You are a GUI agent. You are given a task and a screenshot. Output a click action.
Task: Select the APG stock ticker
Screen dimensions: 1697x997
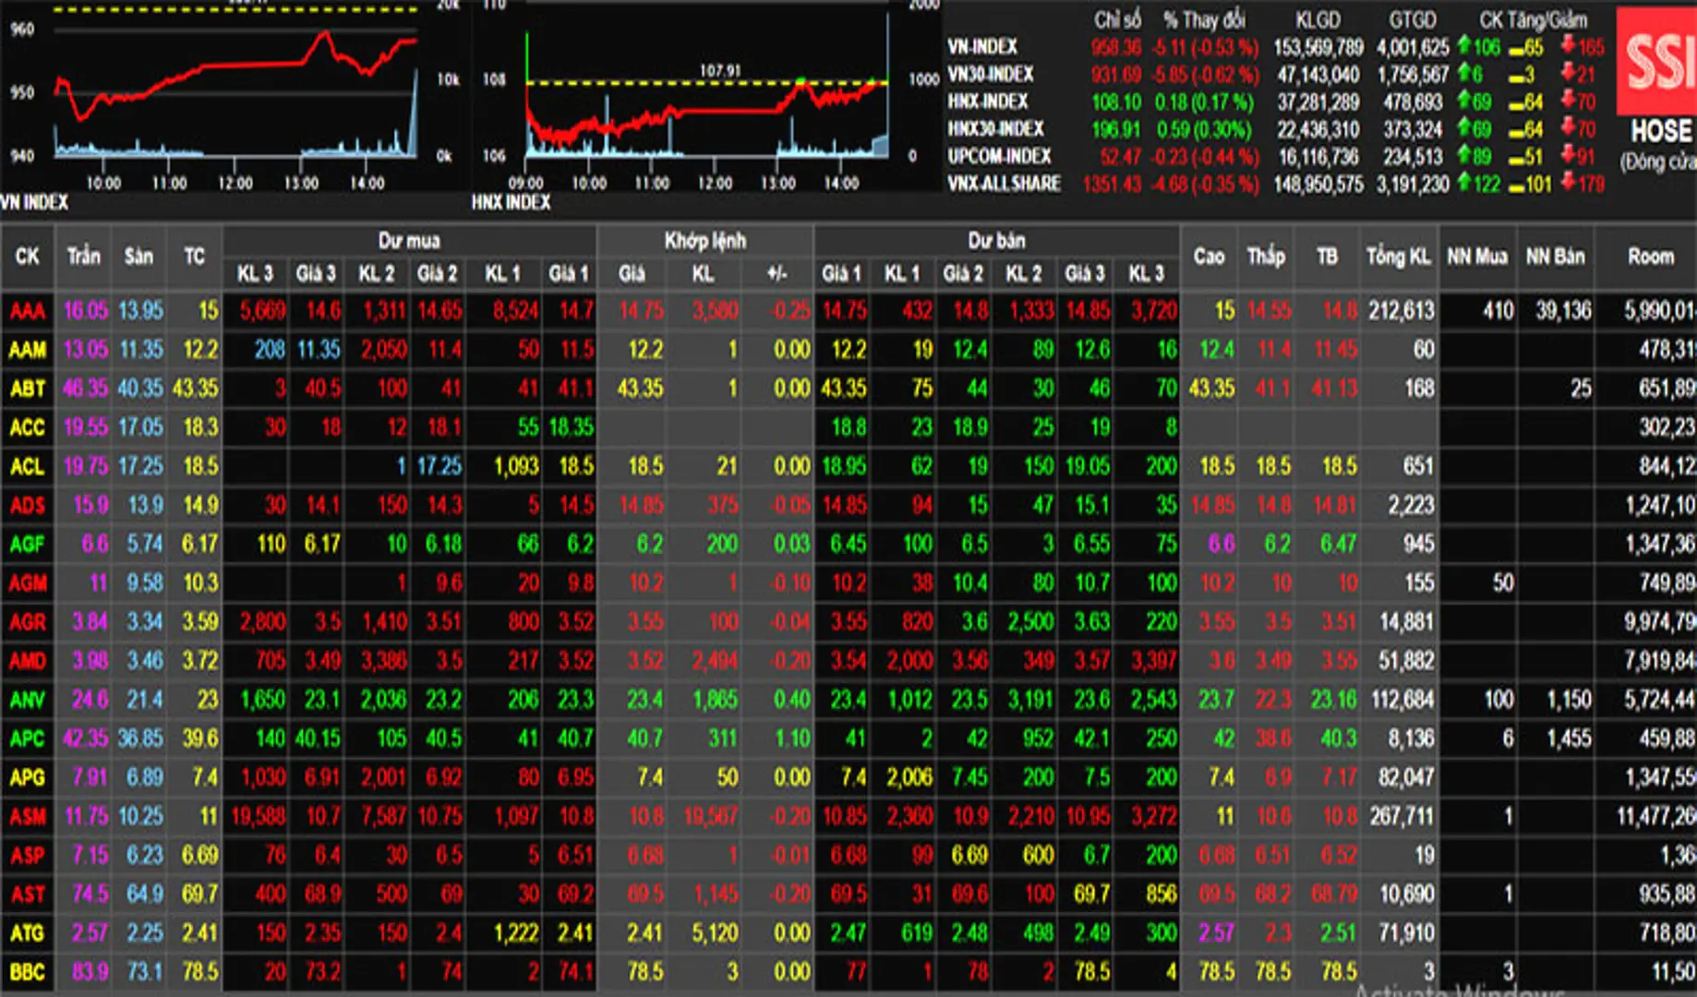coord(27,777)
